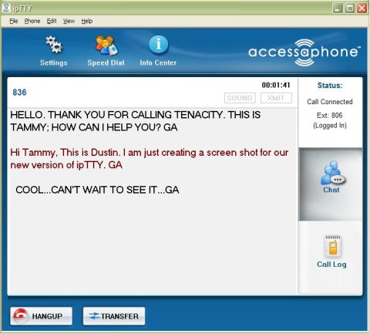This screenshot has height=334, width=370.
Task: Open Speed Dial contacts icon
Action: point(106,46)
